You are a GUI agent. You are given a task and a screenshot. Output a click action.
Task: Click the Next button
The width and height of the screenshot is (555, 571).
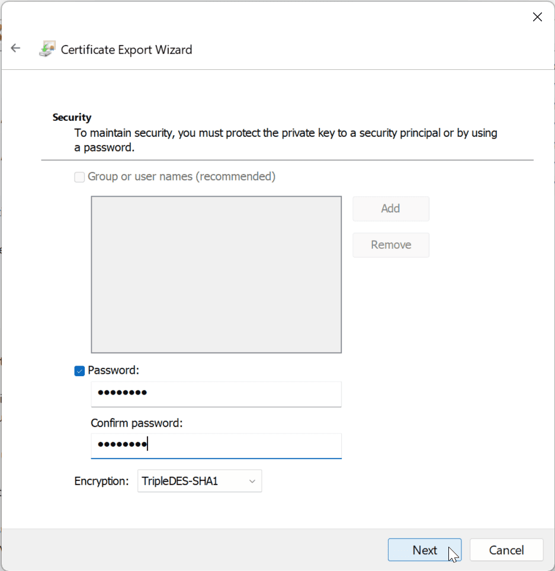click(x=424, y=550)
